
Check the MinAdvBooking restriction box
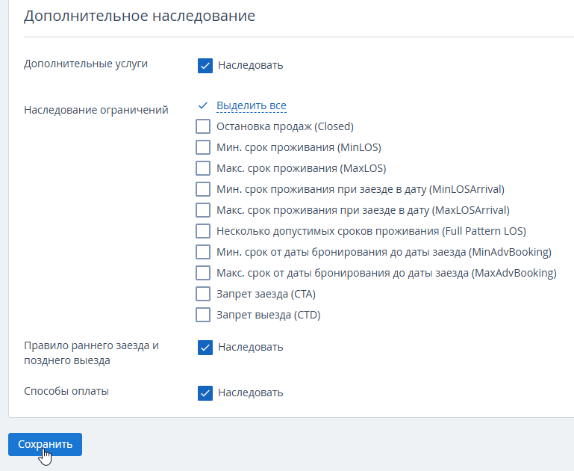[203, 252]
